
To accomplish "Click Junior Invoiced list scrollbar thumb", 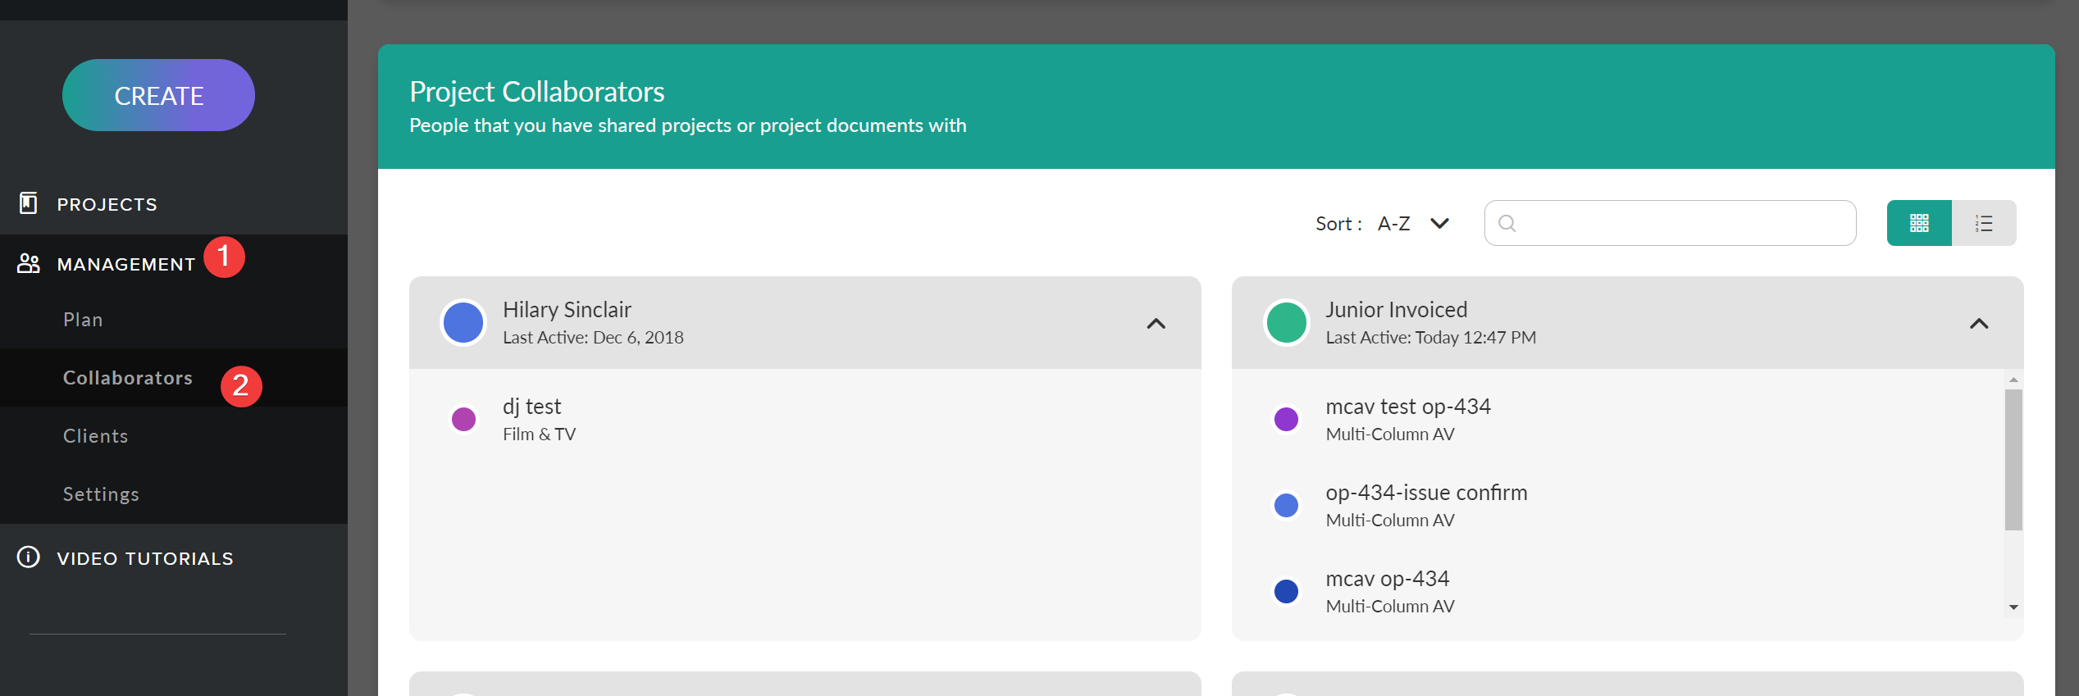I will (2013, 460).
